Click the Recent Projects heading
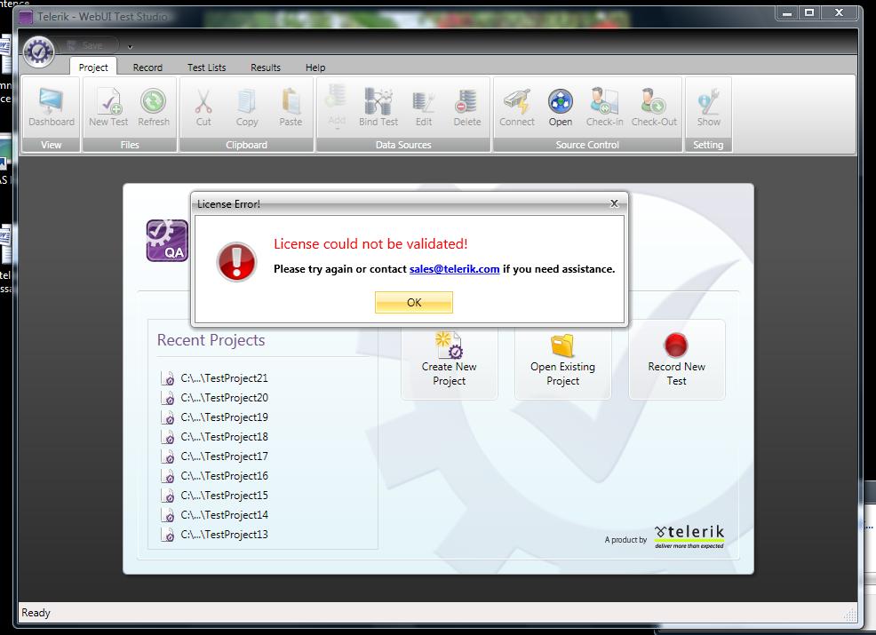 211,339
